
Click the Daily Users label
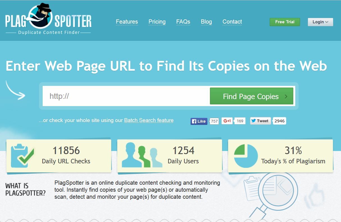pyautogui.click(x=183, y=161)
